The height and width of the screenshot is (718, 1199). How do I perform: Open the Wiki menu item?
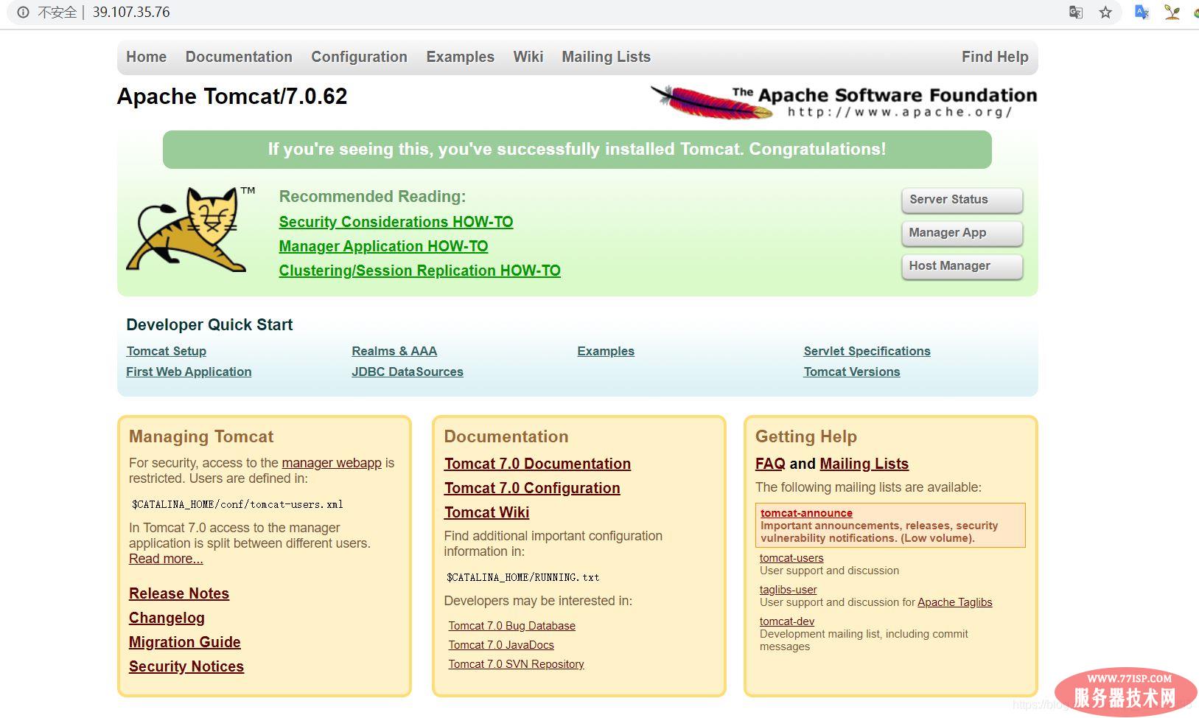click(x=528, y=57)
